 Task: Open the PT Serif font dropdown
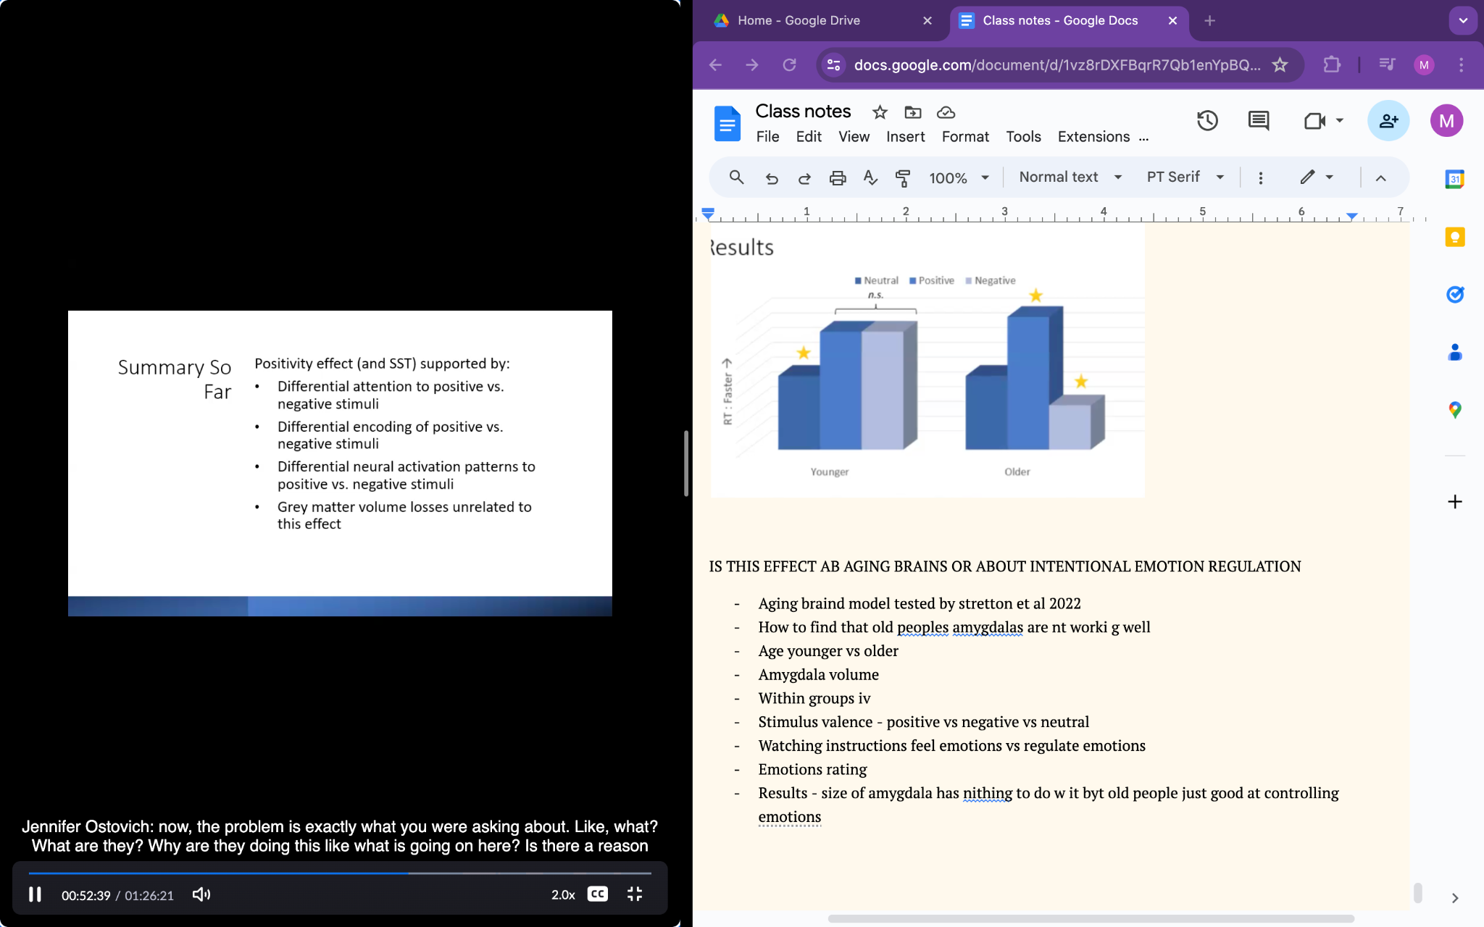(x=1185, y=177)
